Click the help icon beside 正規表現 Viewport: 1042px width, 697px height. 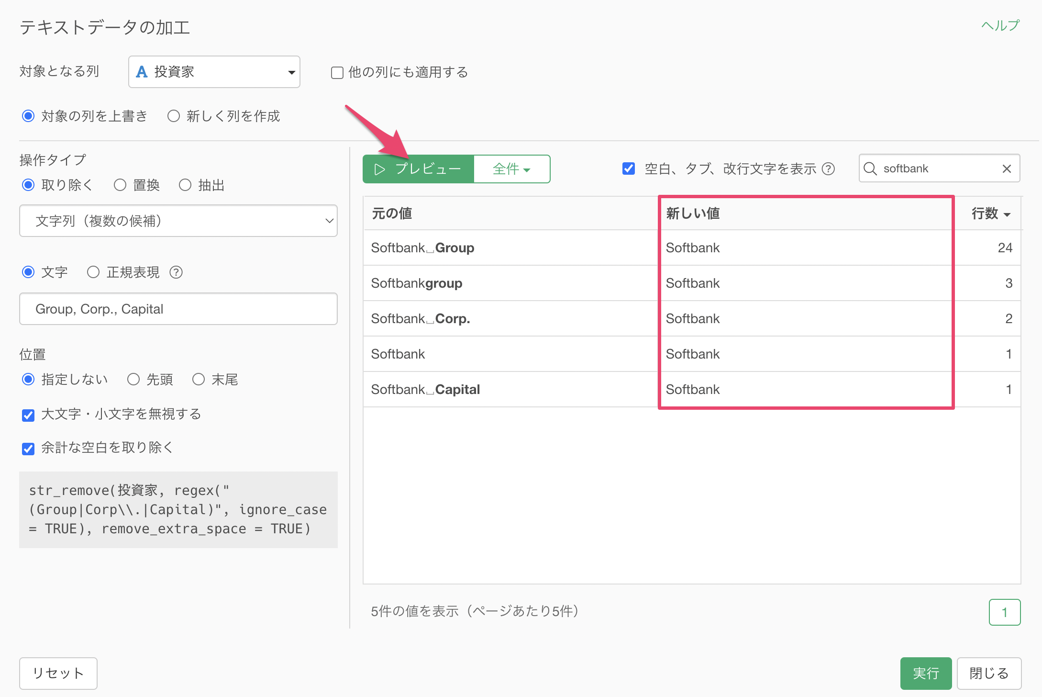coord(176,272)
